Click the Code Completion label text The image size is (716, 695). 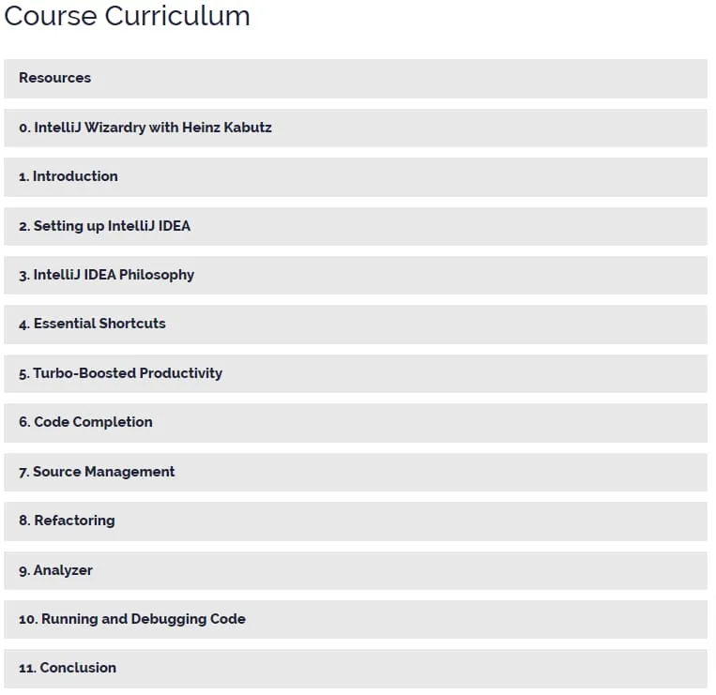coord(93,422)
